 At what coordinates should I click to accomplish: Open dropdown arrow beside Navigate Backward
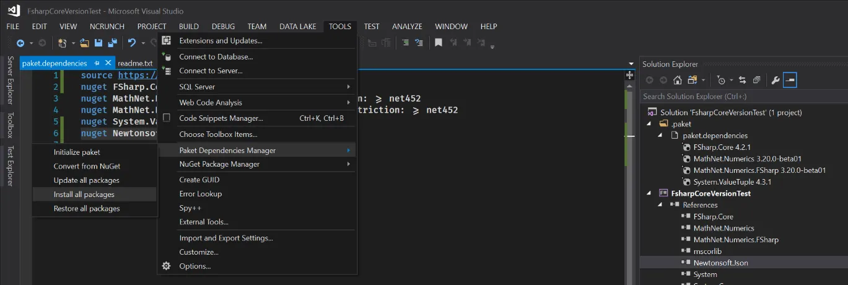[x=30, y=43]
